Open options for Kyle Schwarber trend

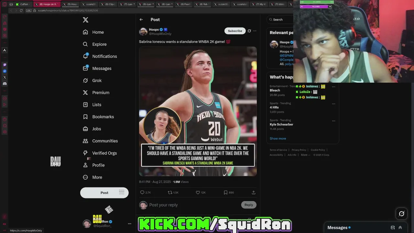pos(333,121)
